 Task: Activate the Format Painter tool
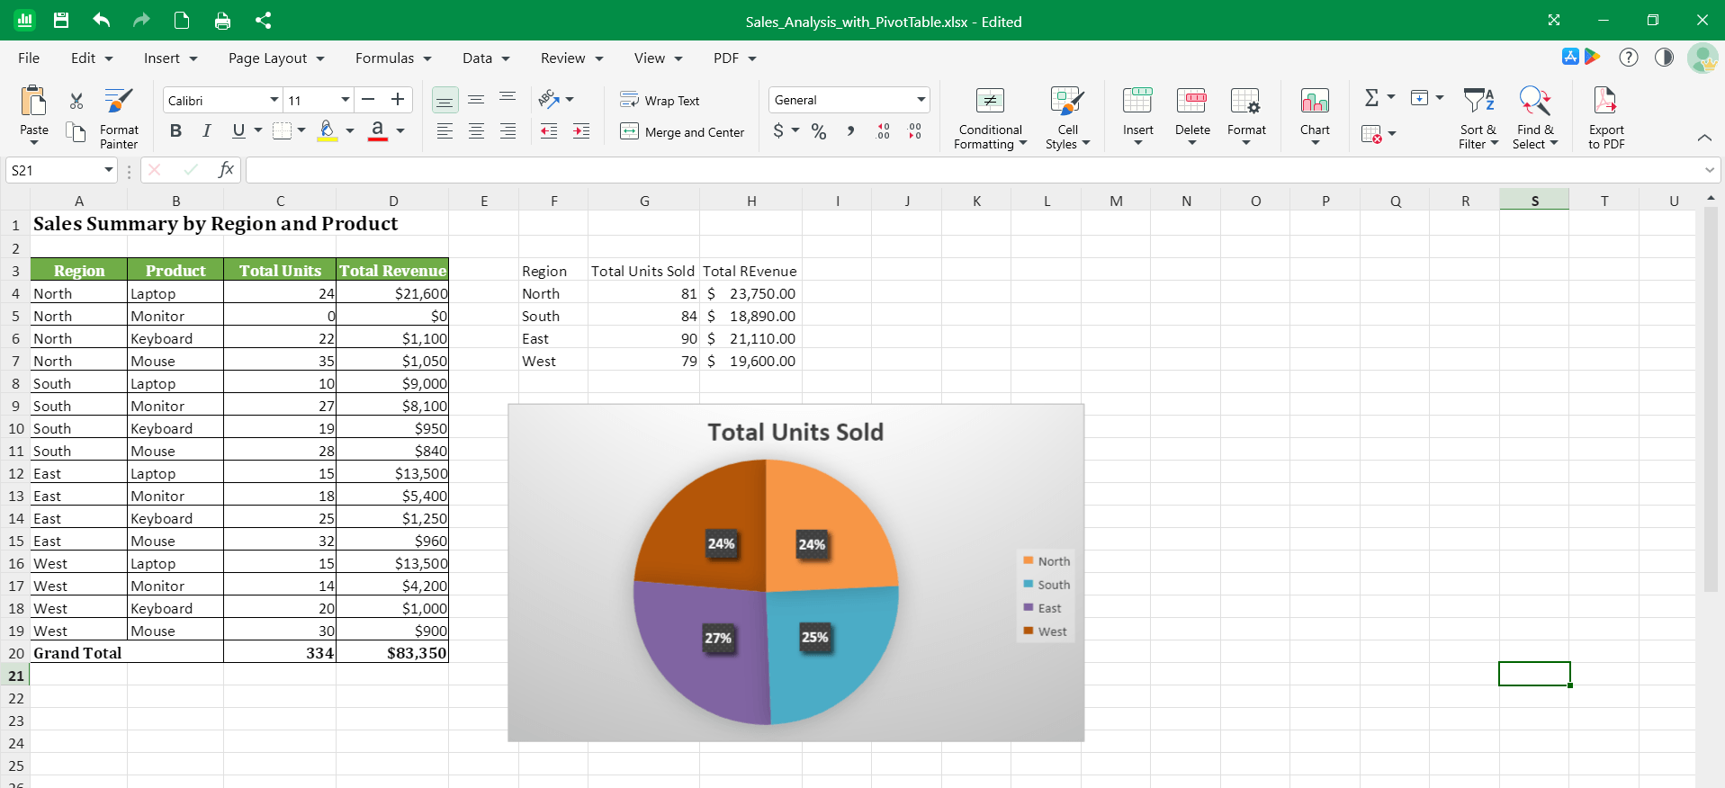click(x=119, y=118)
